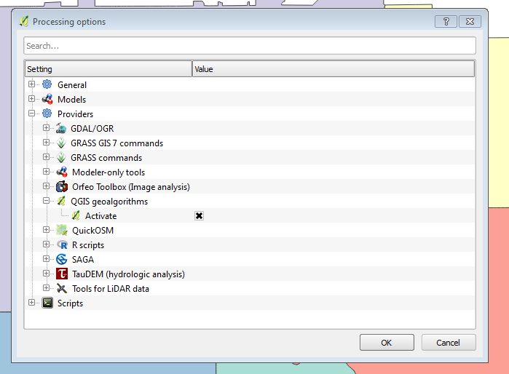Viewport: 509px width, 374px height.
Task: Collapse the QGIS geoalgorithms node
Action: [x=46, y=201]
